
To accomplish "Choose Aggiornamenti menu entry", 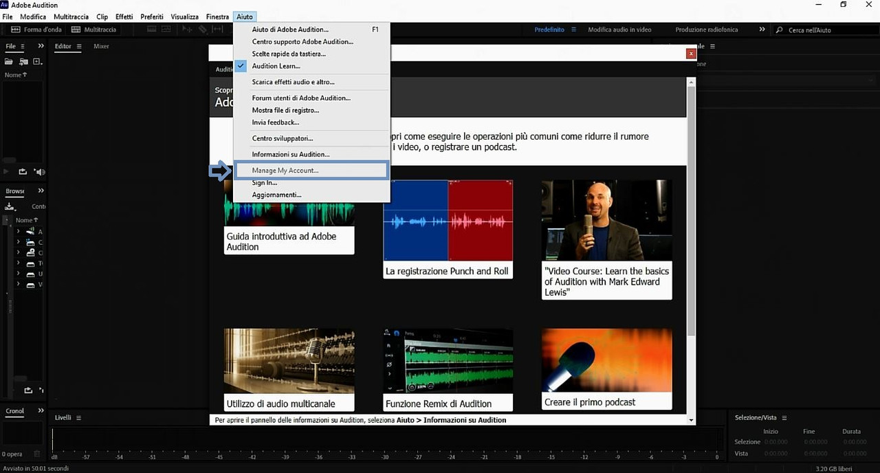I will pos(311,195).
